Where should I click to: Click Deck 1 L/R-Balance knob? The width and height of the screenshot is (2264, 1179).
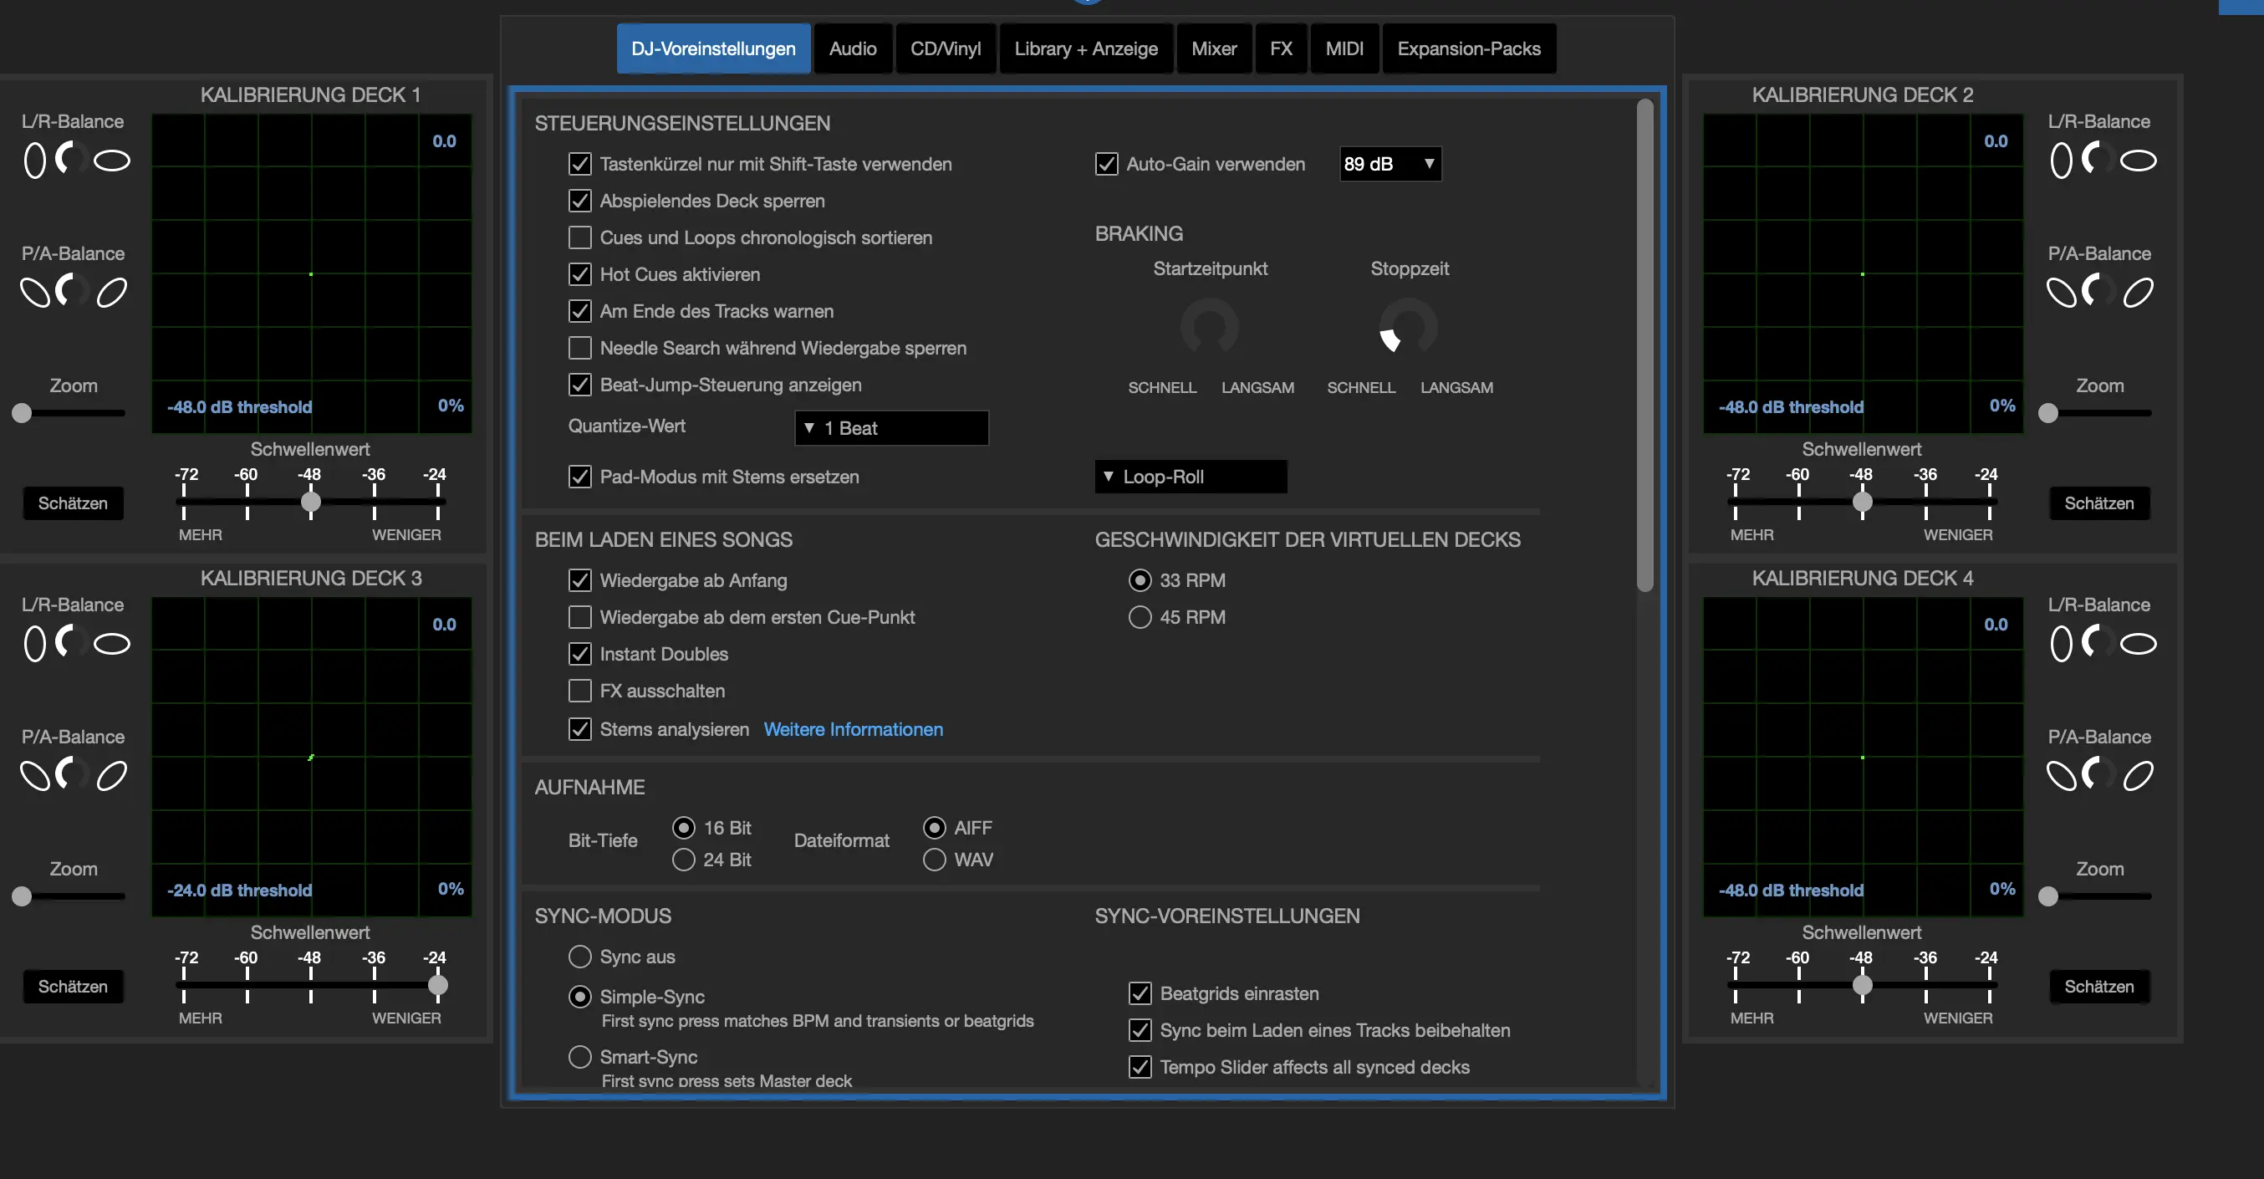pos(73,159)
